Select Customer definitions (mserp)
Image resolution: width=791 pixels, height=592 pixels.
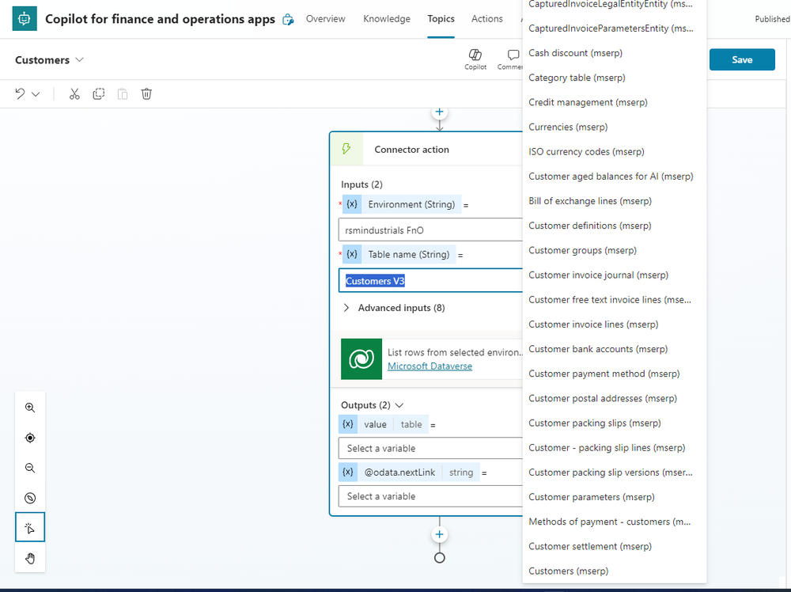[x=615, y=226]
